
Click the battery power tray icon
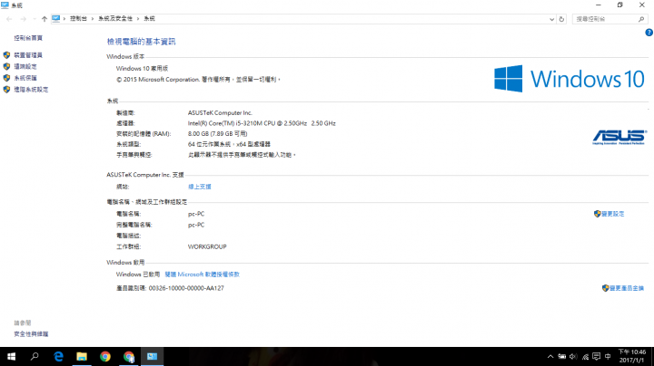[x=562, y=356]
